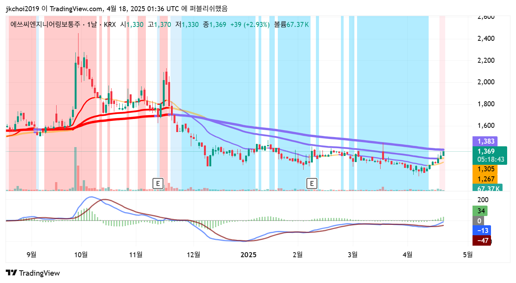The width and height of the screenshot is (516, 283).
Task: Click the orange 1,305 price label
Action: (486, 169)
